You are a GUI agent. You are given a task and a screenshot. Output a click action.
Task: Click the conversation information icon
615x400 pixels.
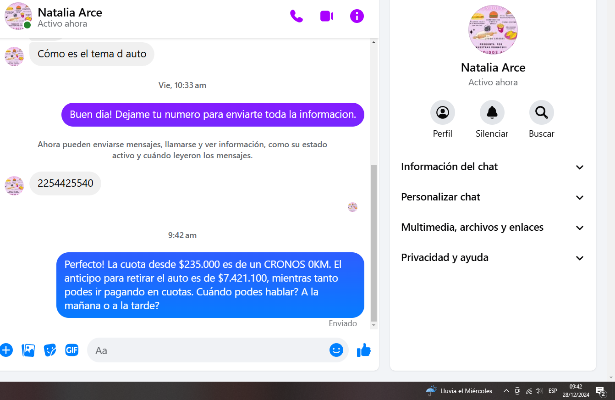pos(357,16)
